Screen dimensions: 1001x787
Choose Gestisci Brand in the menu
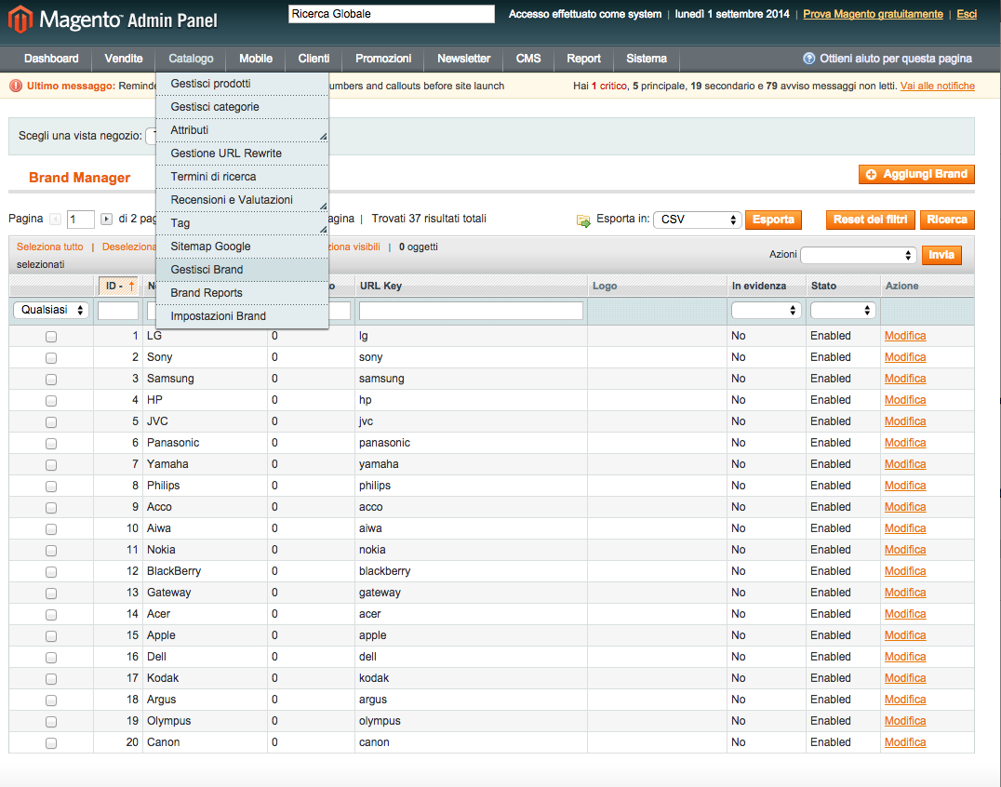(242, 270)
